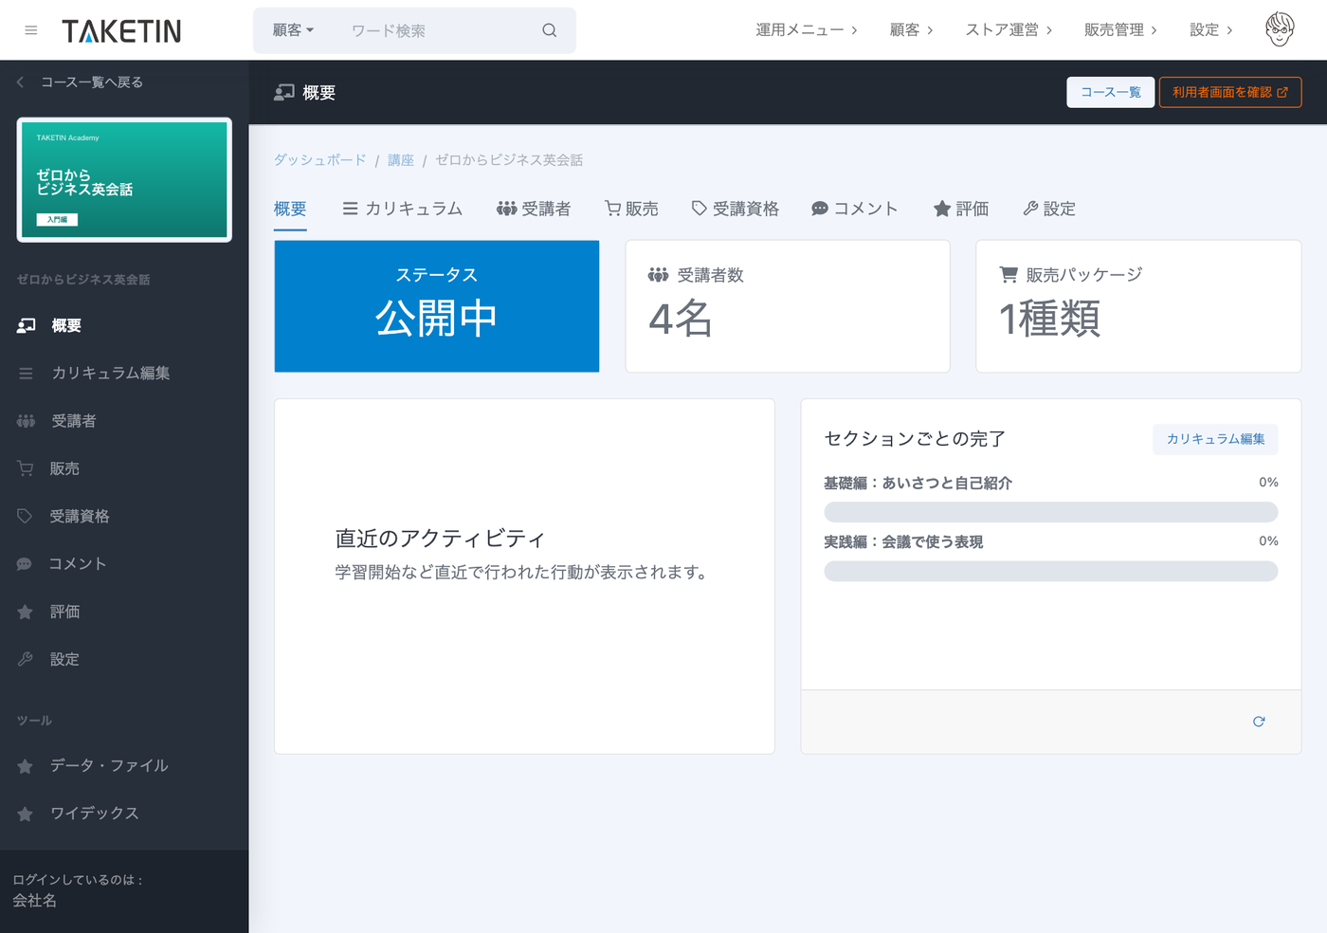Click the 実践編 section progress bar
The height and width of the screenshot is (933, 1327).
pos(1051,571)
